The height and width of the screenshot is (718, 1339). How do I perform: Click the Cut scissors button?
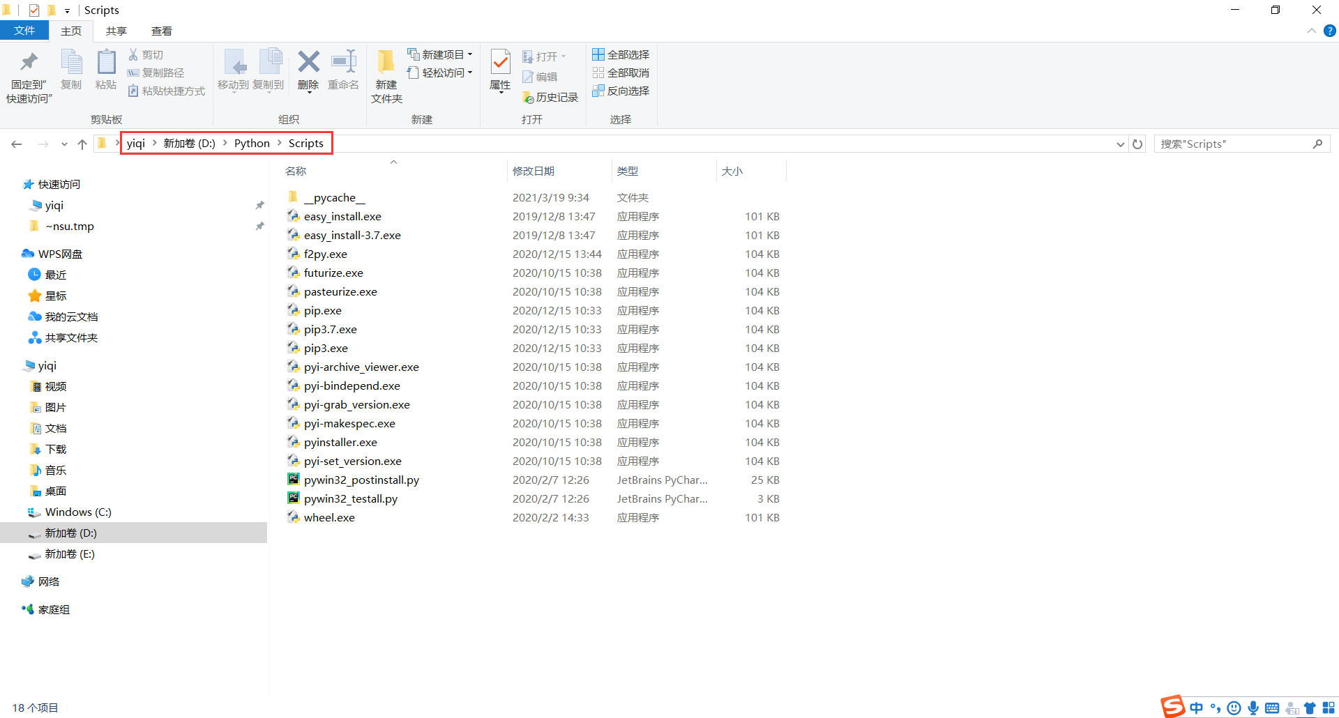pyautogui.click(x=146, y=54)
